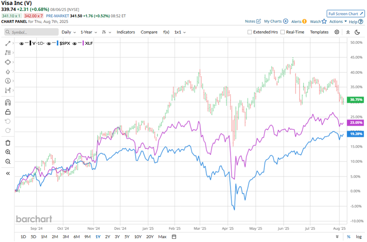Toggle the log scale button

[x=359, y=237]
